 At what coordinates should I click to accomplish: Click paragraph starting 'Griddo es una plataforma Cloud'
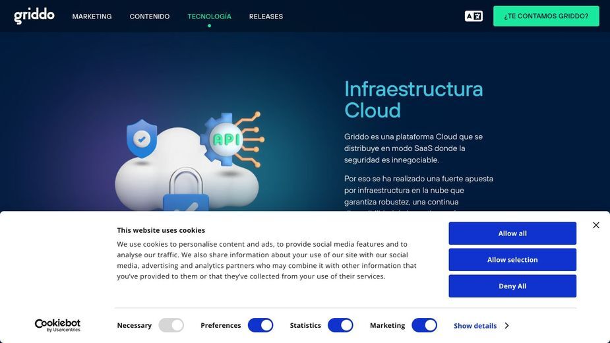tap(413, 148)
